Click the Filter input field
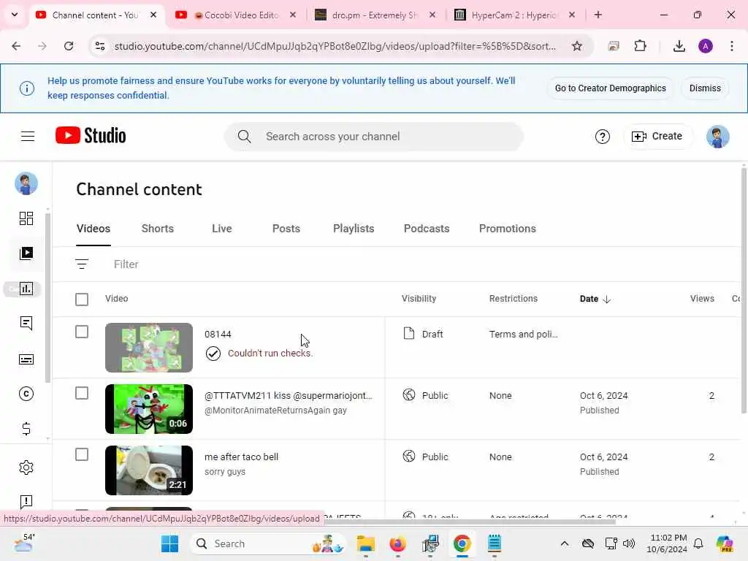Viewport: 748px width, 561px height. point(126,264)
